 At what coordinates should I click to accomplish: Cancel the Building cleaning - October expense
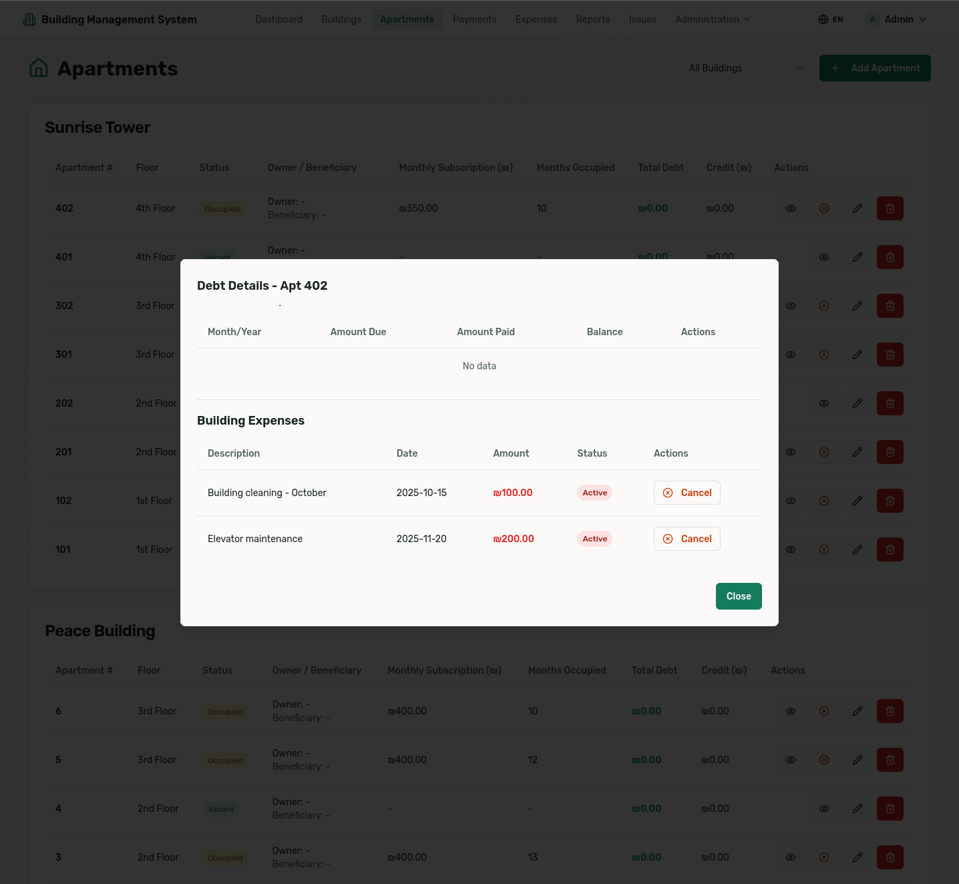(687, 493)
